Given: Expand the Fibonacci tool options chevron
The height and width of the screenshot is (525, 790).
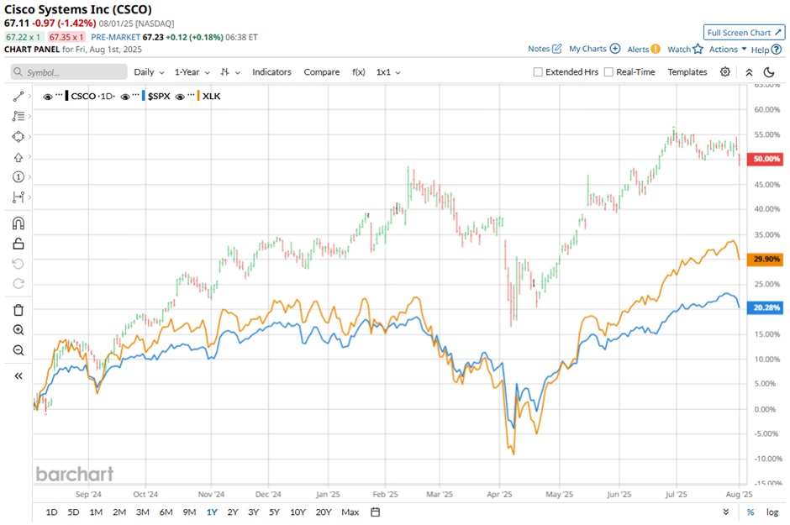Looking at the screenshot, I should [29, 116].
